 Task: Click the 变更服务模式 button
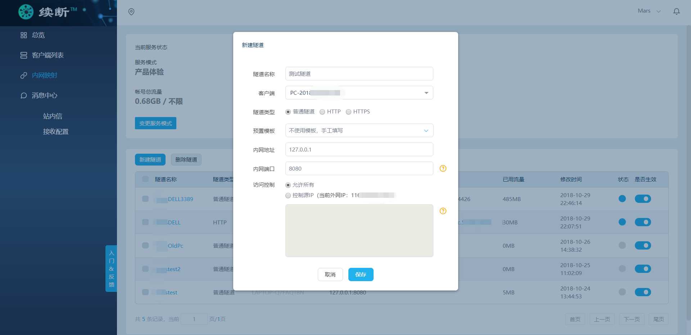[155, 123]
